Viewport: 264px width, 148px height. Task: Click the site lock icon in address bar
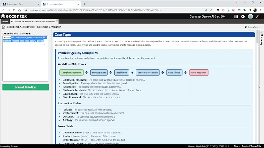(26, 10)
